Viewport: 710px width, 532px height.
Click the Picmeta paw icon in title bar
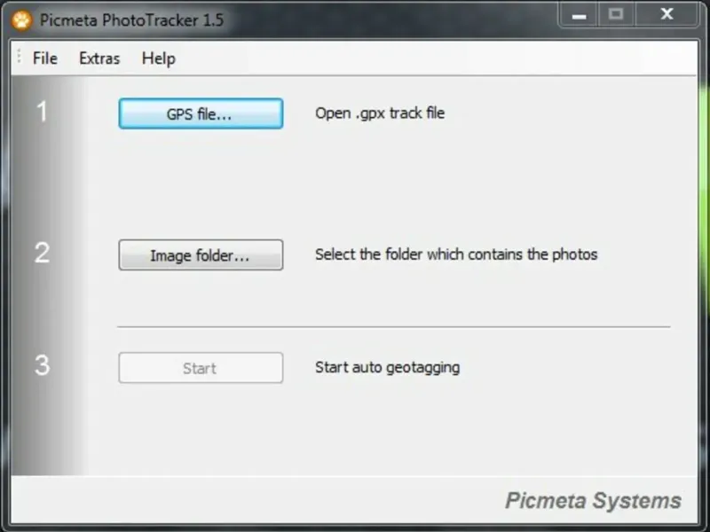pyautogui.click(x=22, y=20)
